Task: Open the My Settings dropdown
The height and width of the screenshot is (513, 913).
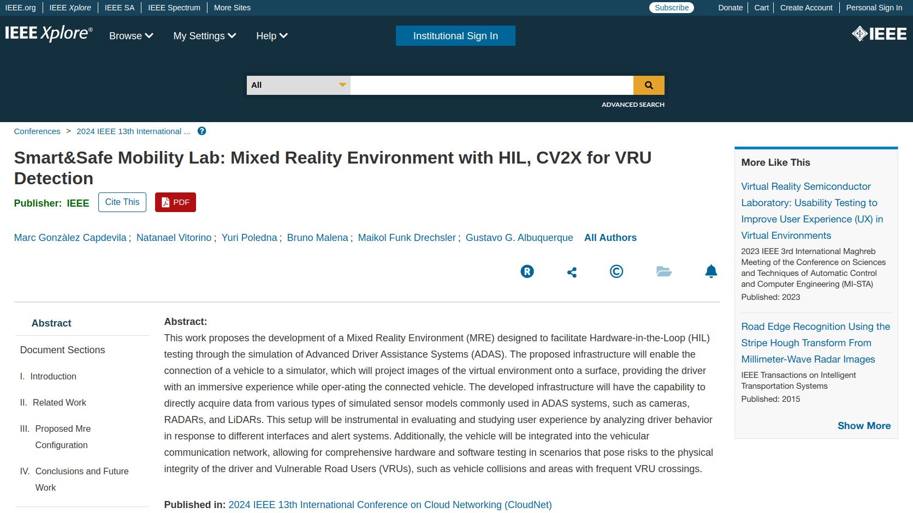Action: coord(205,36)
